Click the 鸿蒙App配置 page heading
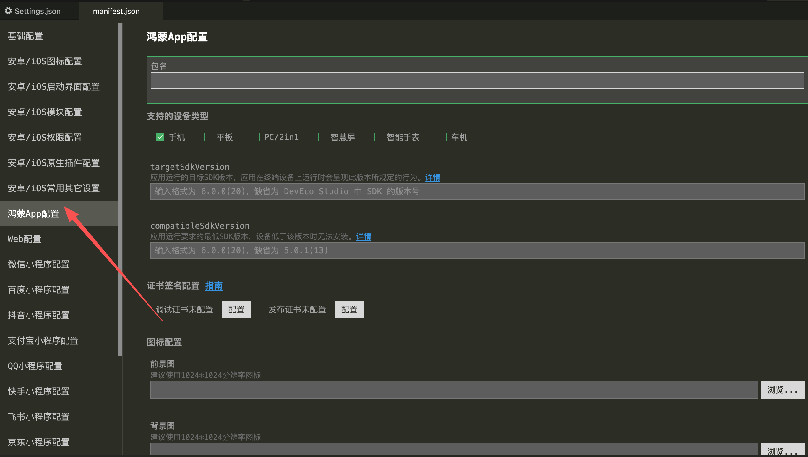 [177, 37]
